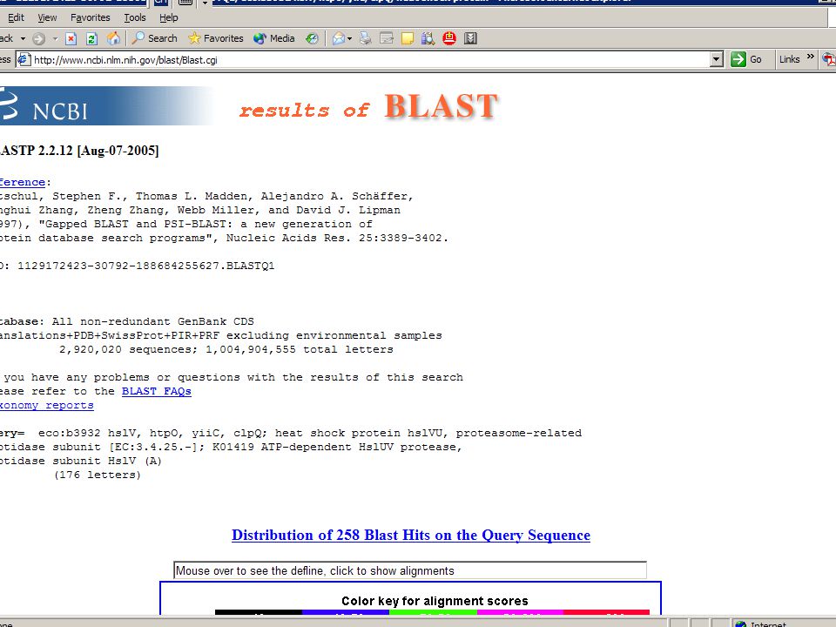Click the RID '1129172423-30792-188684255627.BLASTQ1' text
Image resolution: width=836 pixels, height=627 pixels.
(146, 266)
